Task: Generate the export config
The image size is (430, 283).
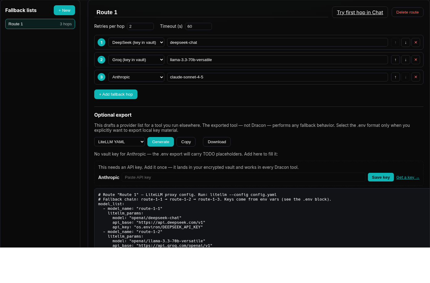Action: point(161,142)
